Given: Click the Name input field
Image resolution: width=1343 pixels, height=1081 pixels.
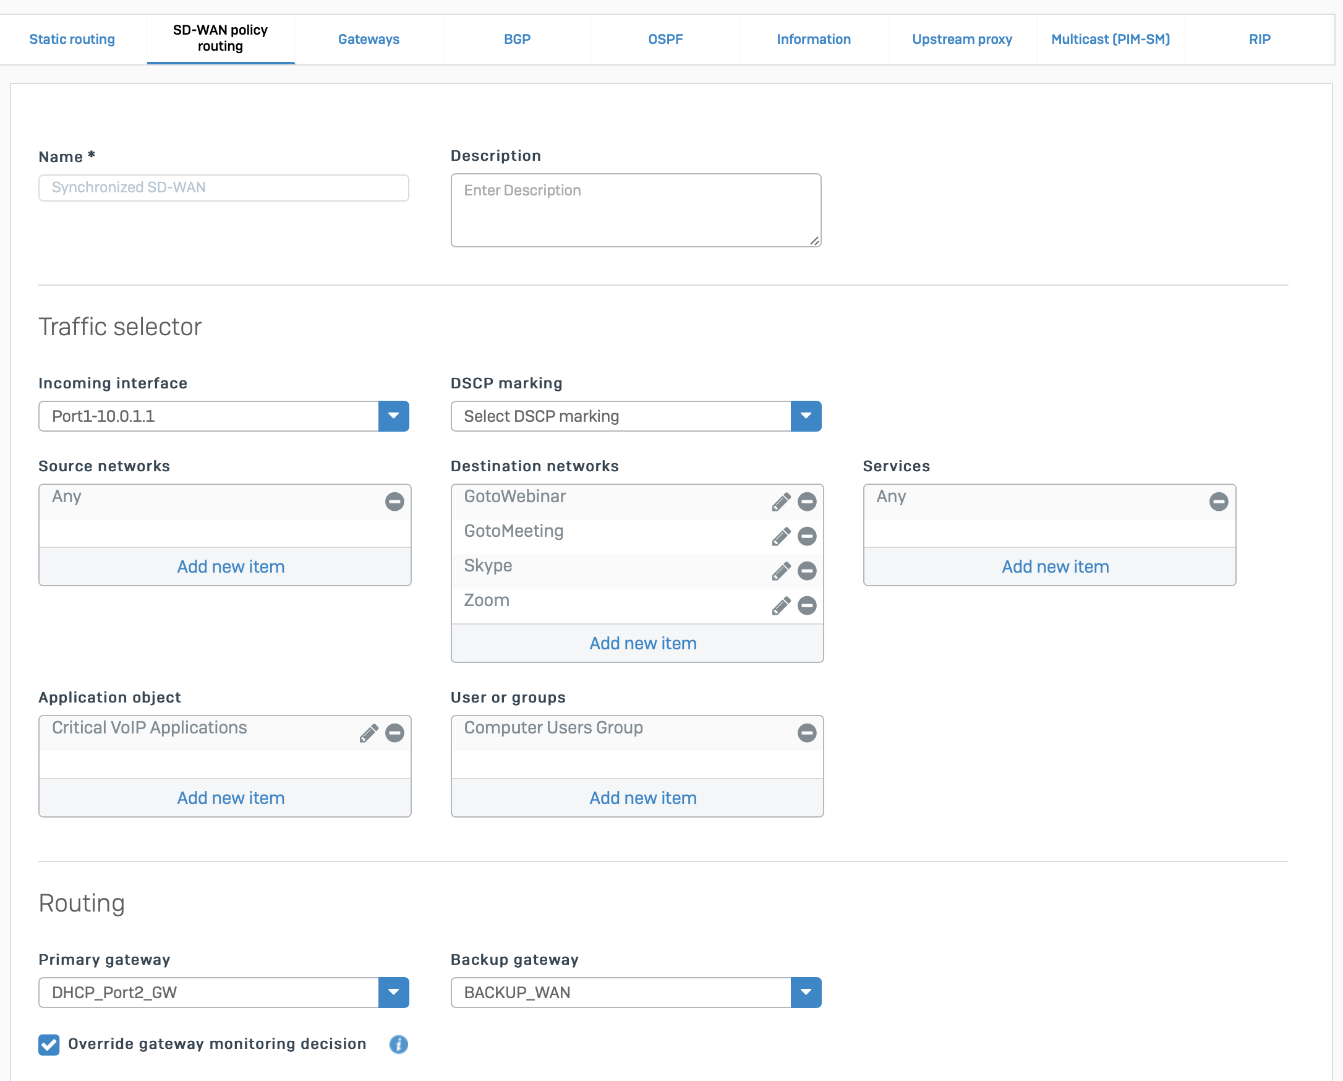Looking at the screenshot, I should tap(223, 188).
